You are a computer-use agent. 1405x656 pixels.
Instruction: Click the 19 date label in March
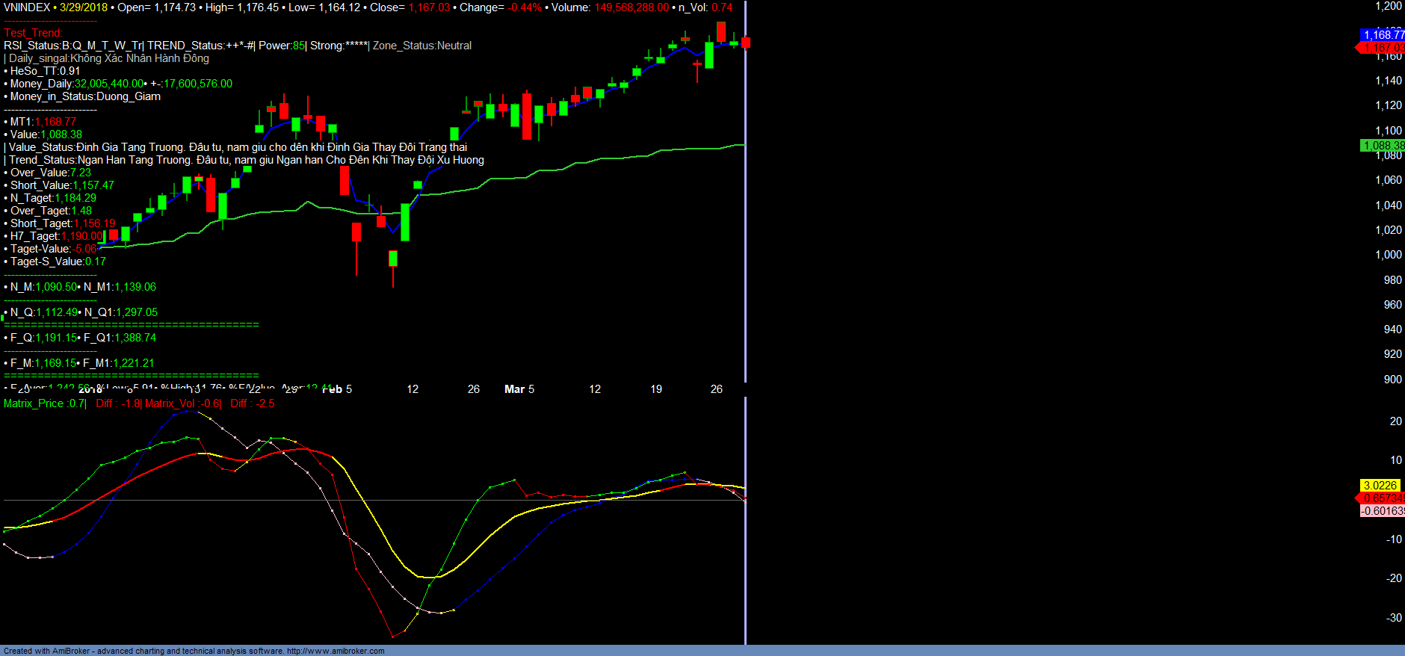656,389
